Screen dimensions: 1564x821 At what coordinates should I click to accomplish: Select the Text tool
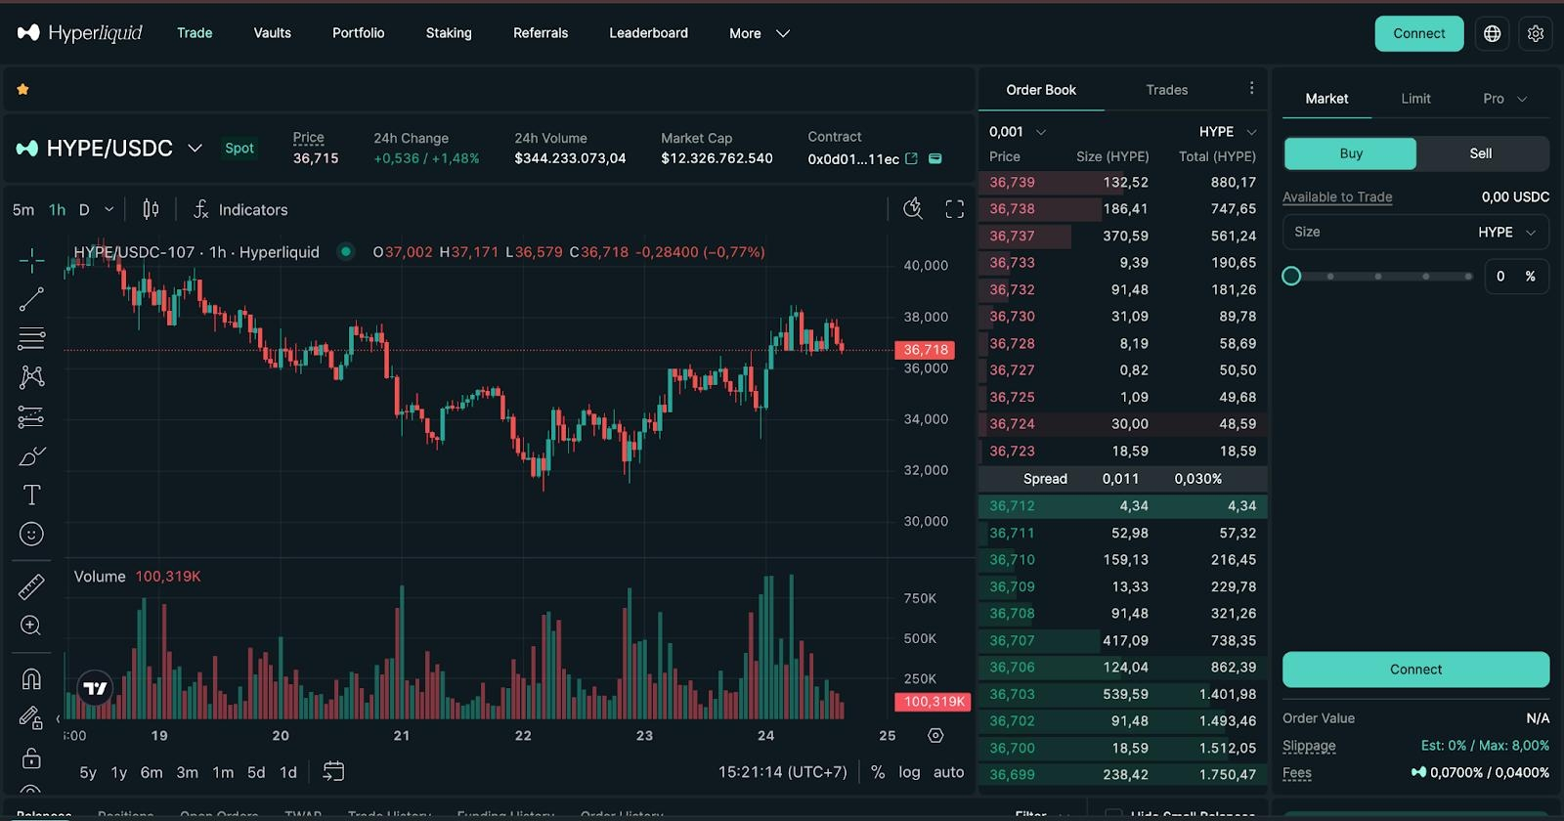(x=31, y=495)
